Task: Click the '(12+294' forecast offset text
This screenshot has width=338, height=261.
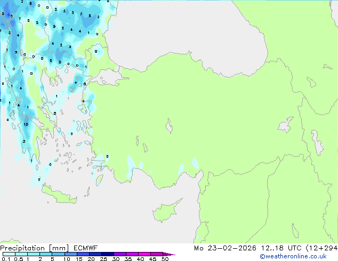Action: 321,248
